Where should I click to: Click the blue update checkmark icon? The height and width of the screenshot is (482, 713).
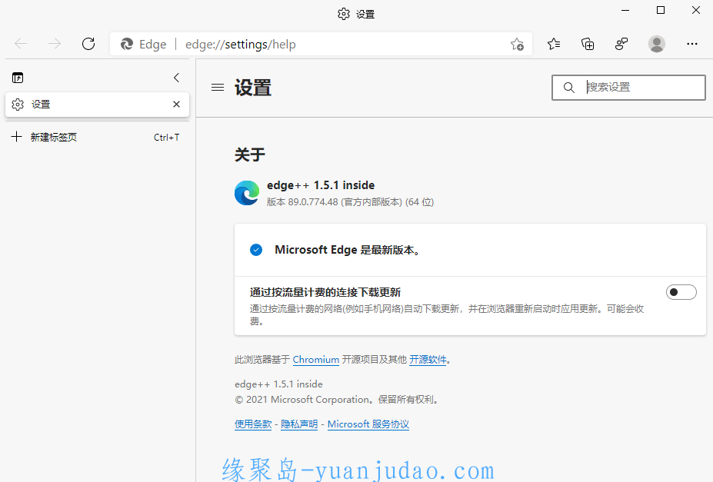click(256, 249)
